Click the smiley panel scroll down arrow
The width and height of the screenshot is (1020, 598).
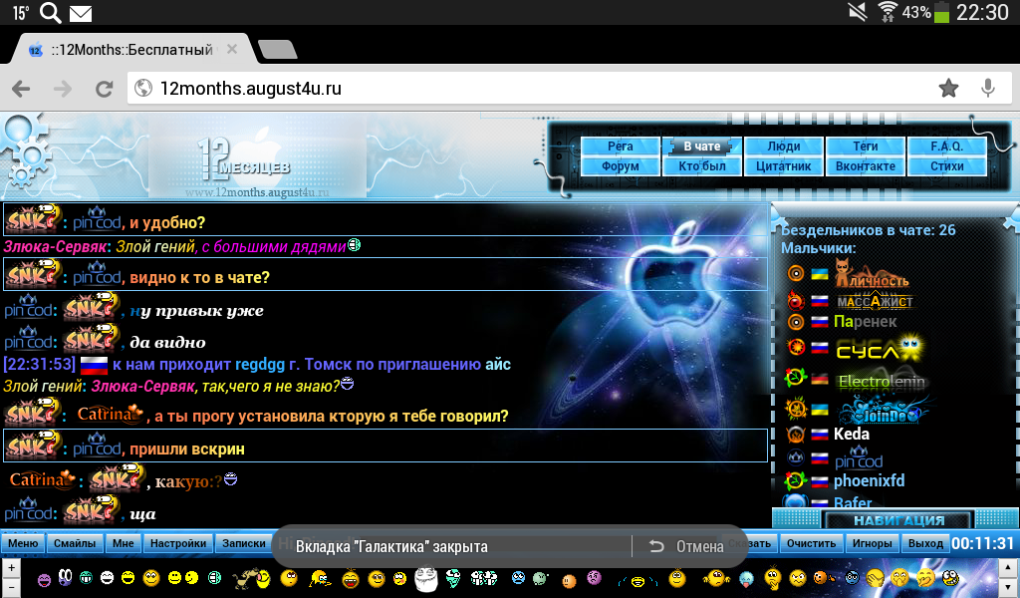click(1008, 588)
